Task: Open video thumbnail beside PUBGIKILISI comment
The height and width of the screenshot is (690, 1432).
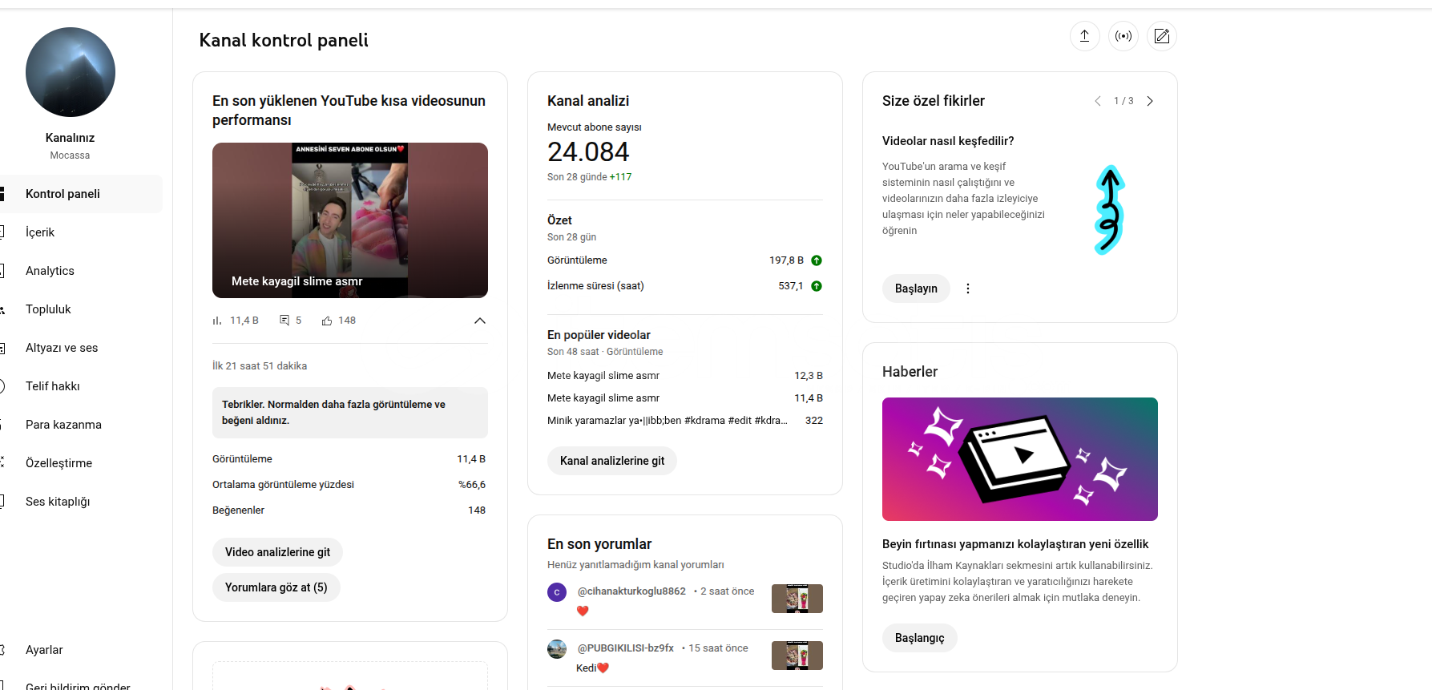Action: pyautogui.click(x=797, y=656)
